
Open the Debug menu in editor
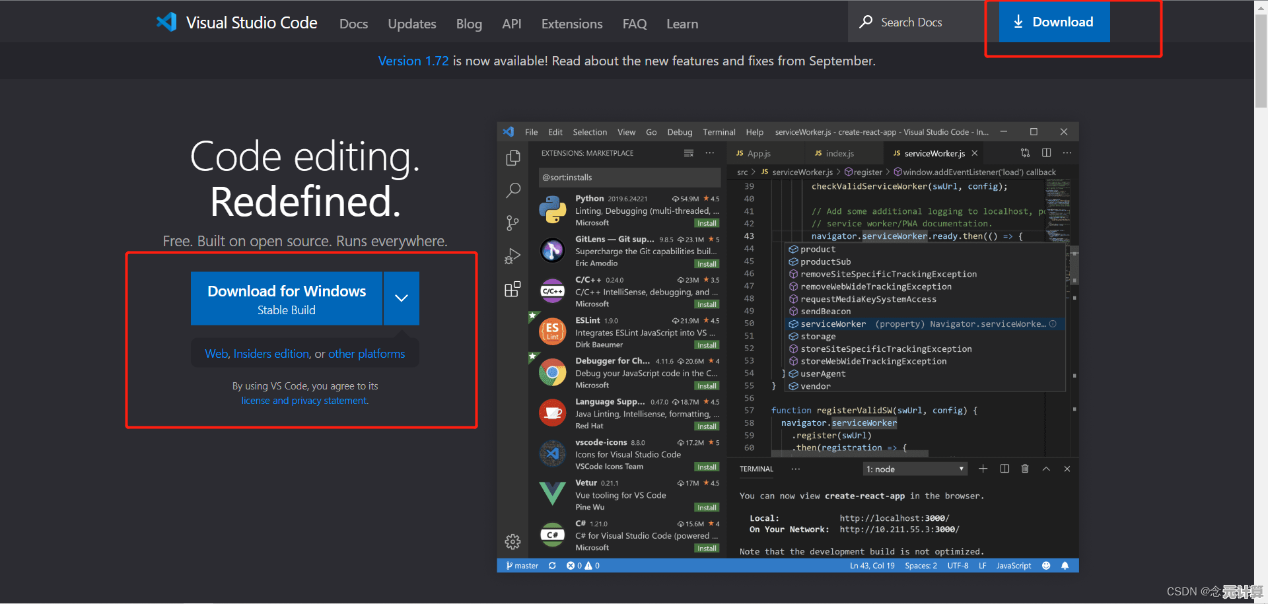point(680,132)
